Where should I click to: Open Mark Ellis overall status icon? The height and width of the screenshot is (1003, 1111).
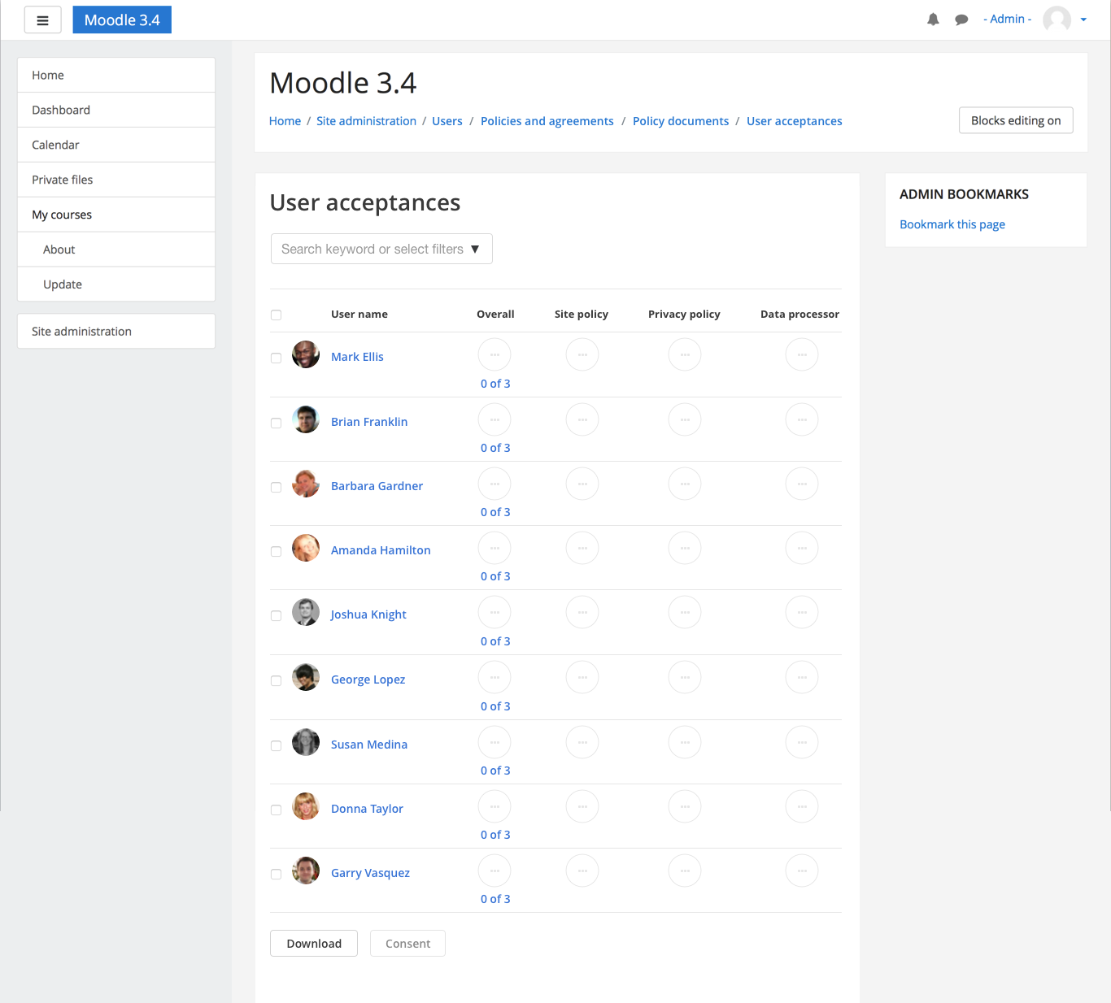click(x=495, y=354)
